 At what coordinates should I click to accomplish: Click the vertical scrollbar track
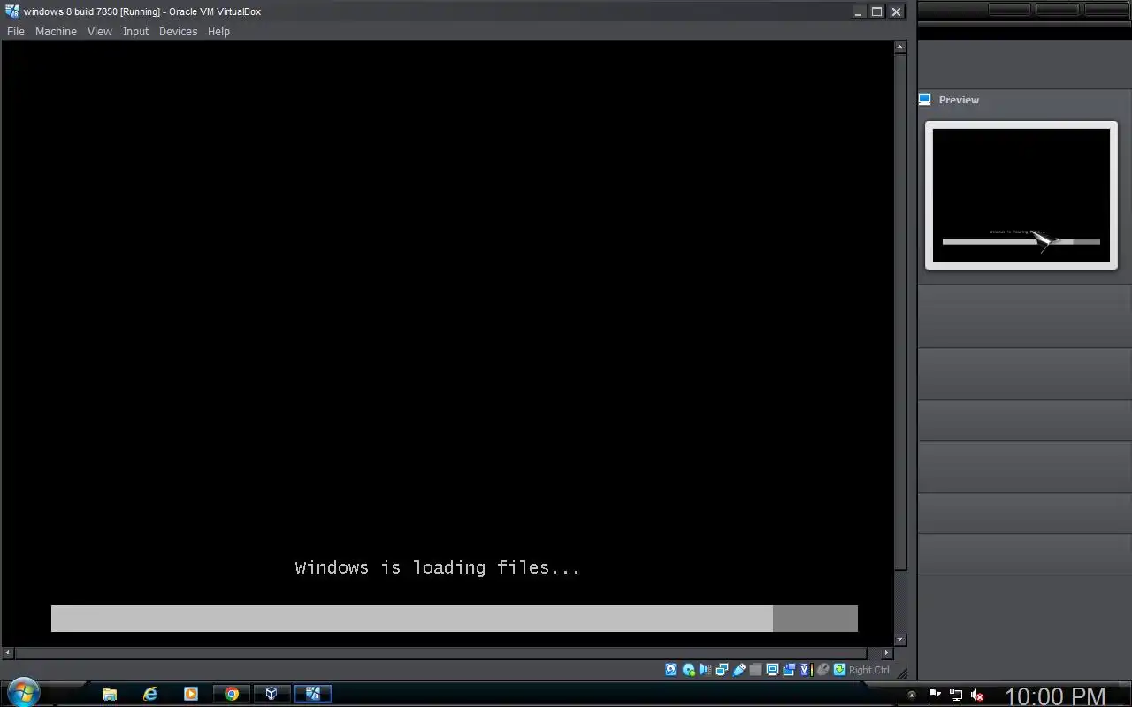[x=900, y=343]
